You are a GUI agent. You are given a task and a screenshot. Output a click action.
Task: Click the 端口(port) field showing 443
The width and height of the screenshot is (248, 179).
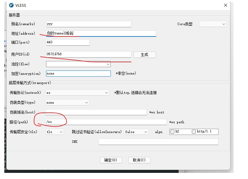pos(68,42)
